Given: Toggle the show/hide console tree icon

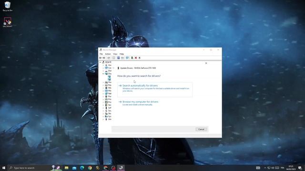Looking at the screenshot, I should pyautogui.click(x=109, y=58).
